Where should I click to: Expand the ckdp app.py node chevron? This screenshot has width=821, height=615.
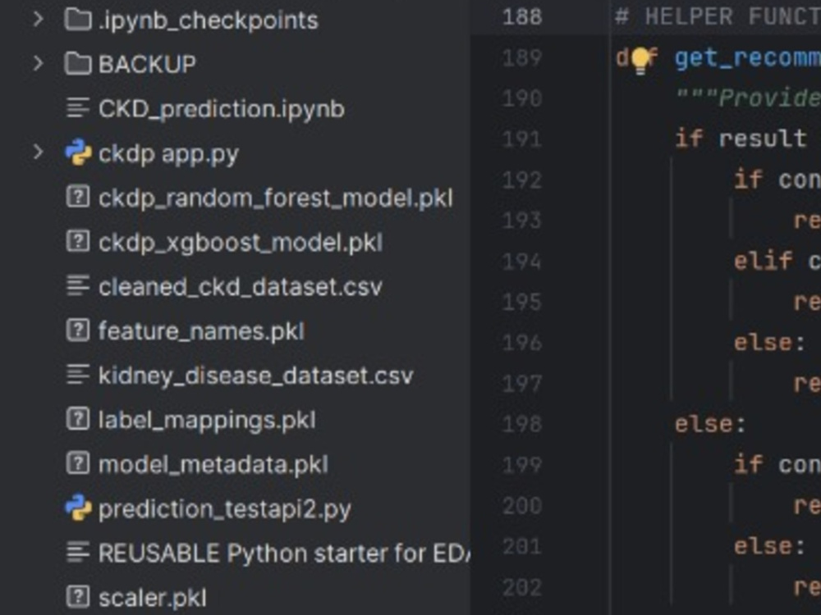[x=38, y=153]
